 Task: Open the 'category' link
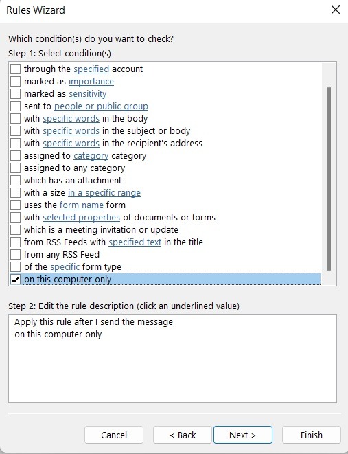click(91, 155)
